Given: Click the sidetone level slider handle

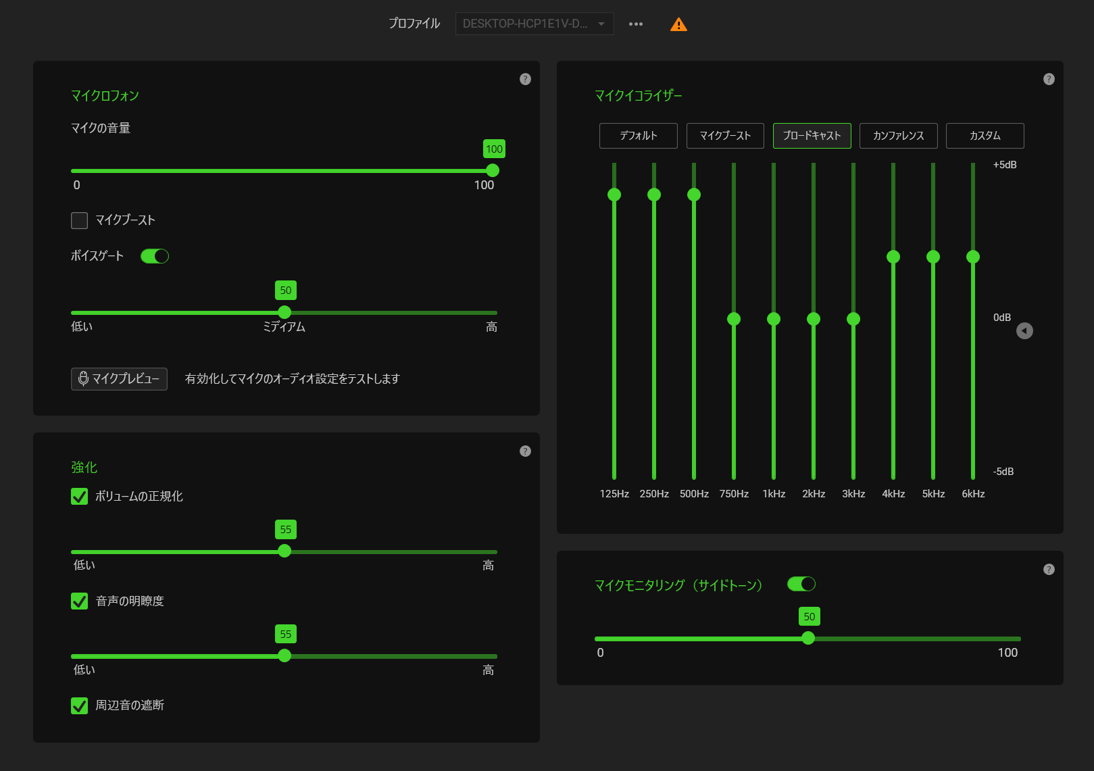Looking at the screenshot, I should click(x=808, y=638).
